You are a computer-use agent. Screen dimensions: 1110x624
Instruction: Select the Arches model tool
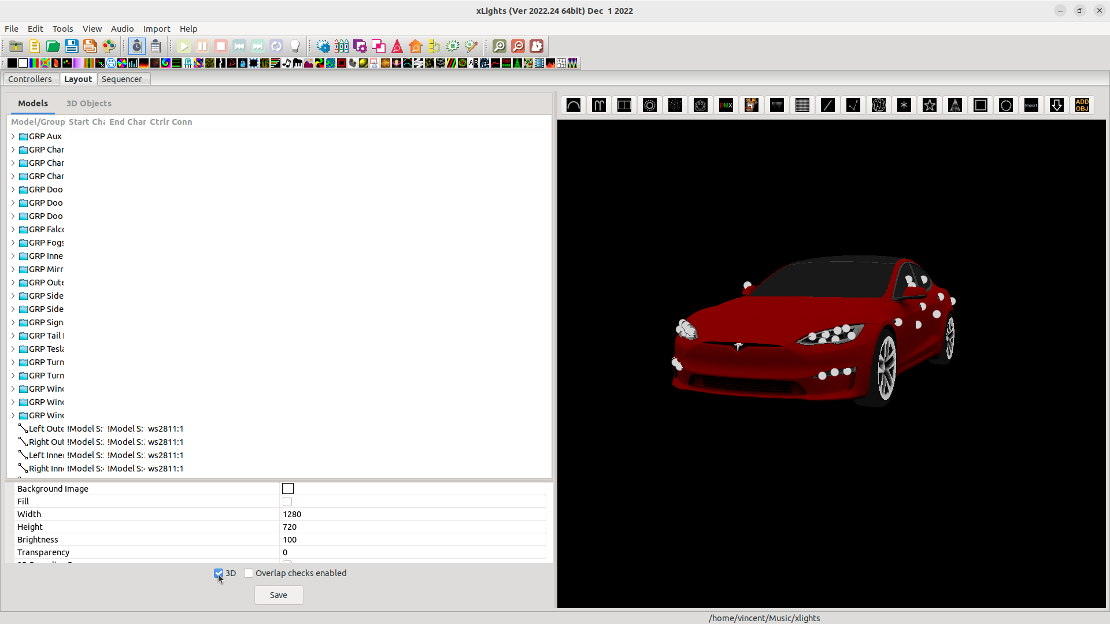click(573, 105)
